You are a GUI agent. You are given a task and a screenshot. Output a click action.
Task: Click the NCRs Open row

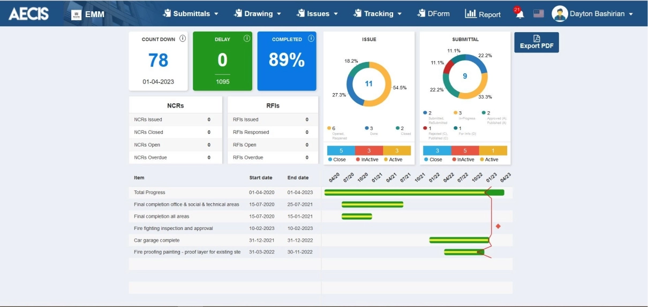click(x=175, y=145)
